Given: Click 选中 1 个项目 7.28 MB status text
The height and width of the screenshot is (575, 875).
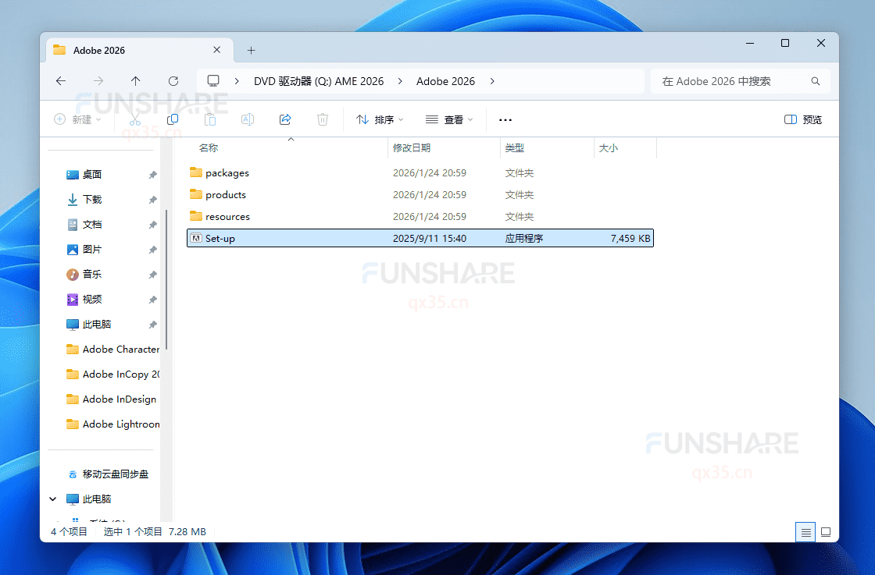Looking at the screenshot, I should 155,531.
